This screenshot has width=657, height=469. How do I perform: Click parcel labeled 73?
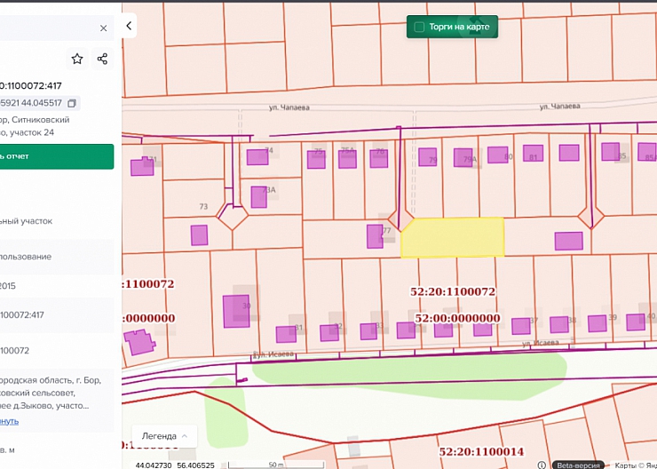[203, 207]
